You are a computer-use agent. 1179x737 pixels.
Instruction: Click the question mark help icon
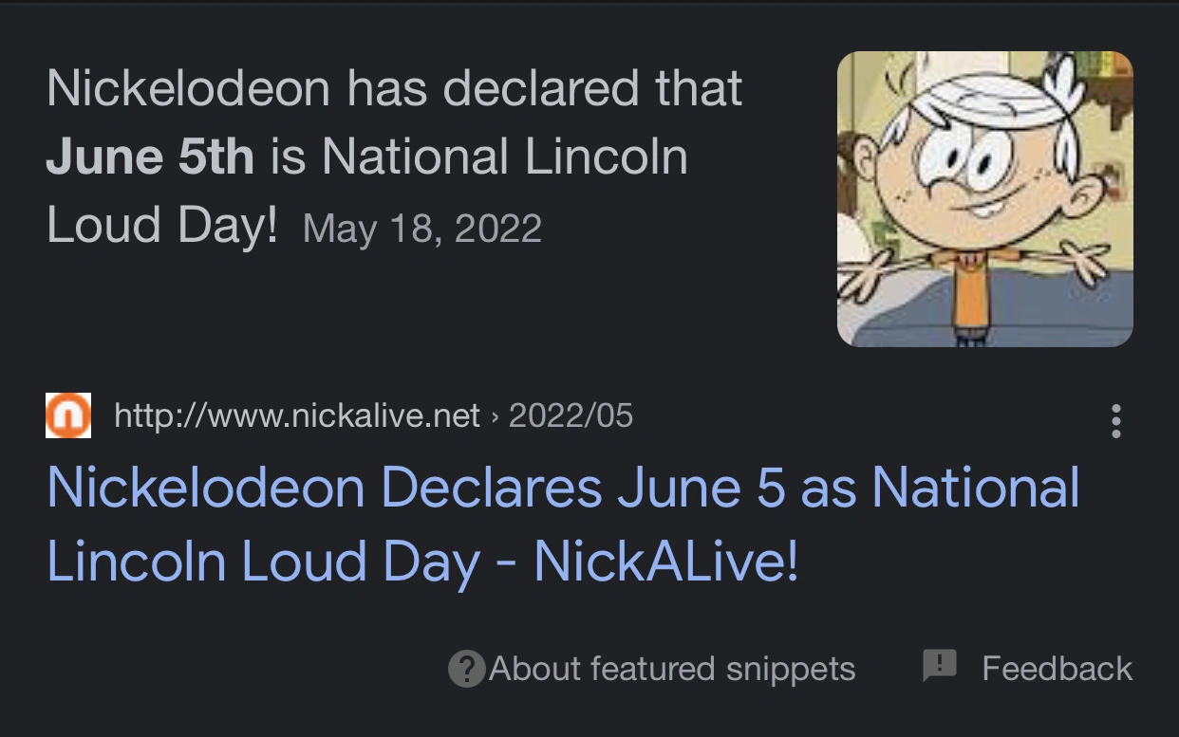click(466, 670)
